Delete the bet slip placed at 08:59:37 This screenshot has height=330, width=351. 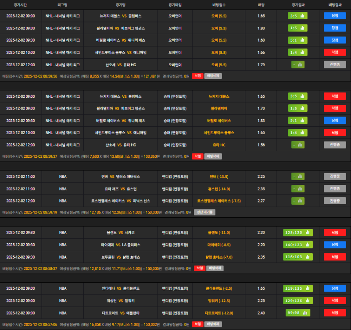213,156
